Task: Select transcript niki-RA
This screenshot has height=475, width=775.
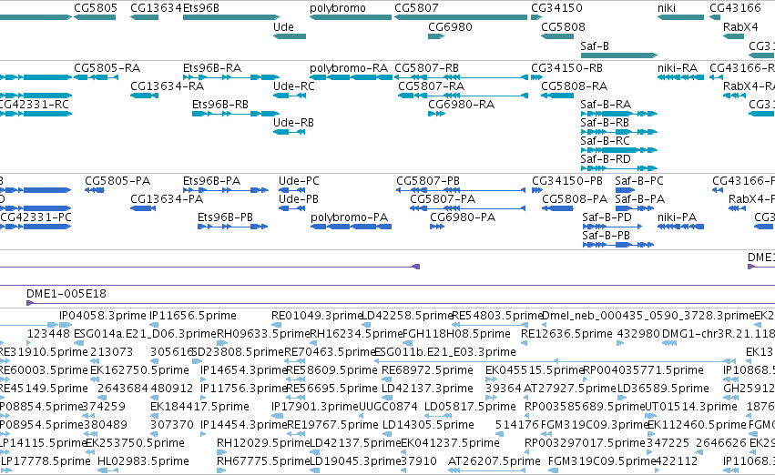Action: pos(678,68)
